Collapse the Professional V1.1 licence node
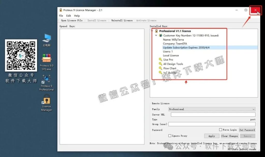Viewport: 265px width, 157px height. [x=152, y=31]
